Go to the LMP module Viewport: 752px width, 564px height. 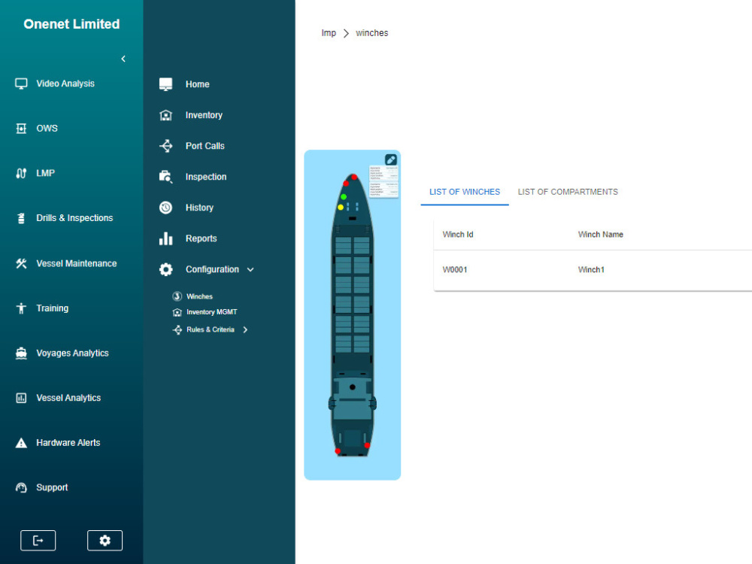[x=46, y=173]
